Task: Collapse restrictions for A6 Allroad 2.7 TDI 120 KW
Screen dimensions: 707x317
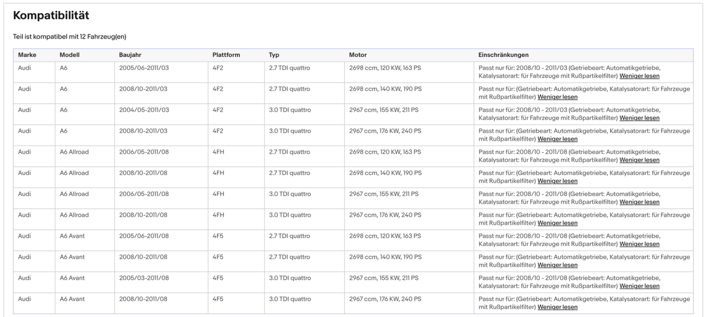Action: (639, 160)
